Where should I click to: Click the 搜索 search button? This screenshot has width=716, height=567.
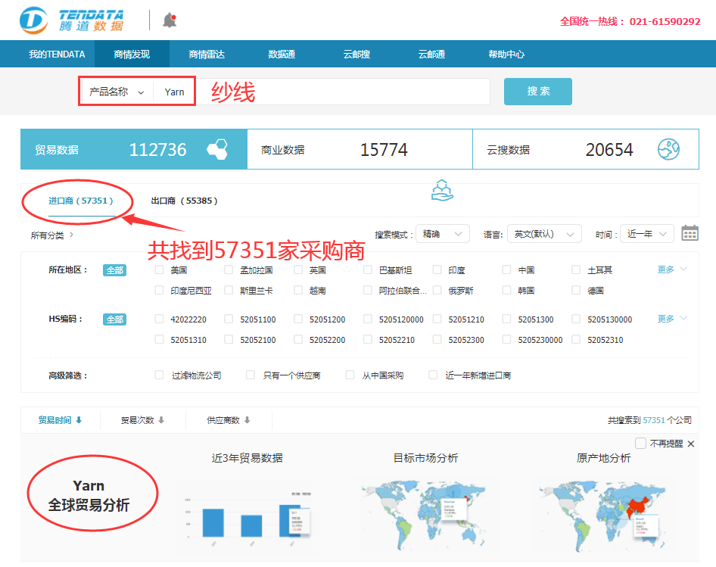(x=537, y=91)
